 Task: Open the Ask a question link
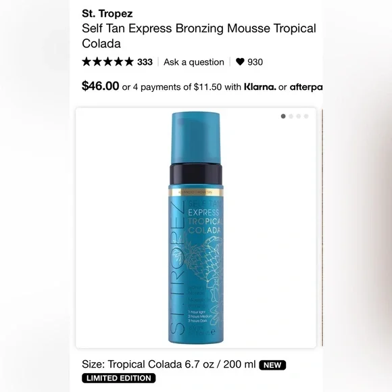click(194, 62)
